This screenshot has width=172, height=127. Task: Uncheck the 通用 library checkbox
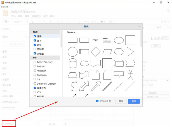click(35, 36)
